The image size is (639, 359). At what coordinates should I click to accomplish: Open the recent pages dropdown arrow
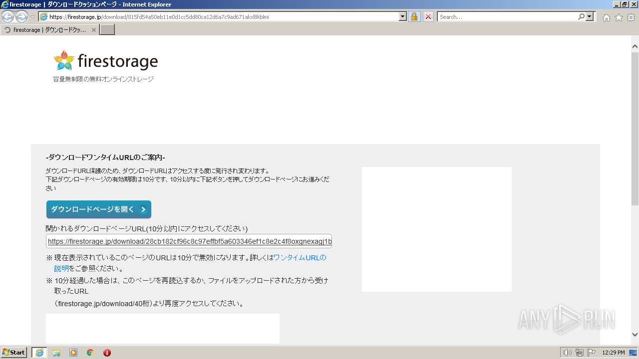[x=32, y=16]
